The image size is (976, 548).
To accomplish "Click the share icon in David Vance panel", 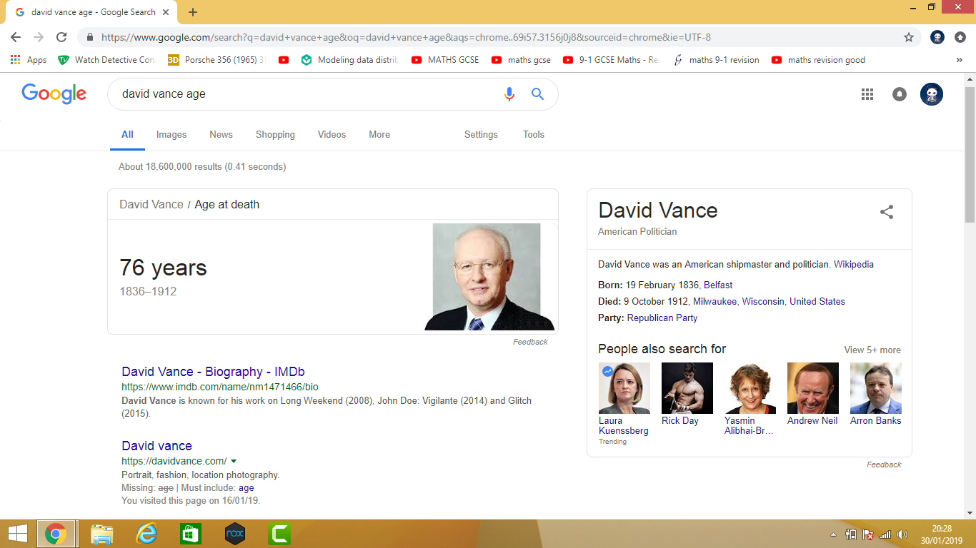I will tap(887, 212).
